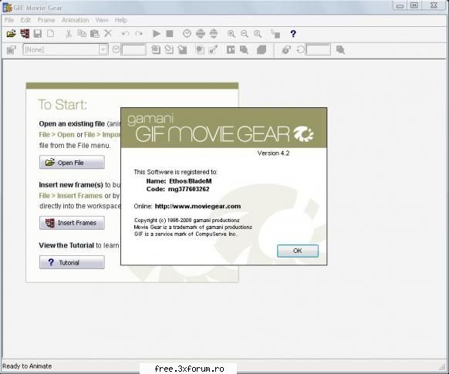Click the http://www.moviegear.com link
This screenshot has width=449, height=374.
click(197, 207)
